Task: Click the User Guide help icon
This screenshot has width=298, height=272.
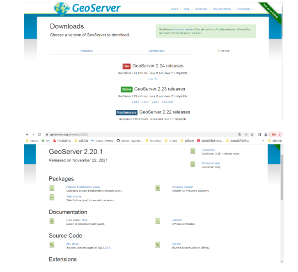Action: coord(52,221)
